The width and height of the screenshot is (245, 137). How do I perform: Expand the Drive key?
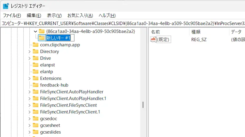click(29, 58)
